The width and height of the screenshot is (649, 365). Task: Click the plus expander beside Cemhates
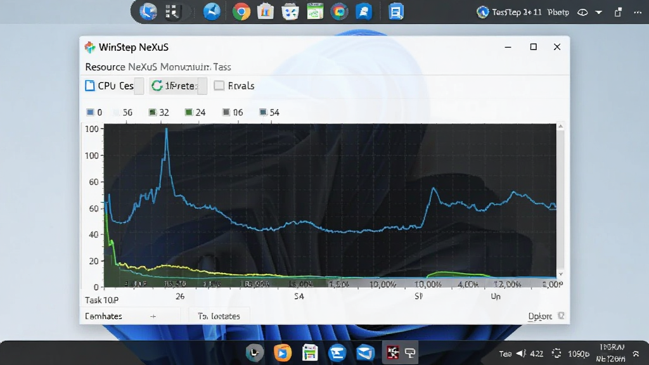[x=153, y=316]
